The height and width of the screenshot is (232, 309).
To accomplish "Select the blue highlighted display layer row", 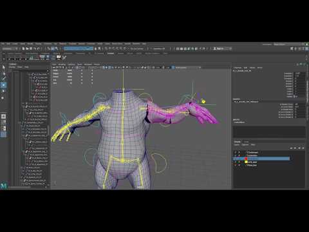I will point(261,159).
